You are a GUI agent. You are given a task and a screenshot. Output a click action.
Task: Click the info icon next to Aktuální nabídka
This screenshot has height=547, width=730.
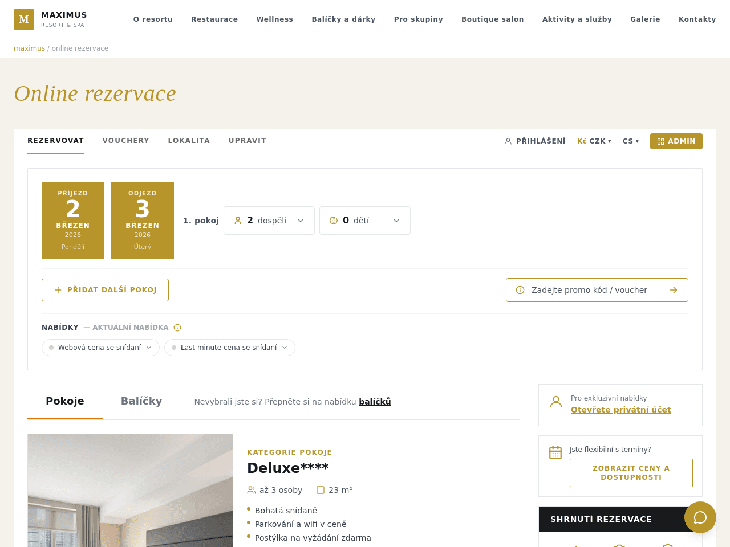pos(177,328)
